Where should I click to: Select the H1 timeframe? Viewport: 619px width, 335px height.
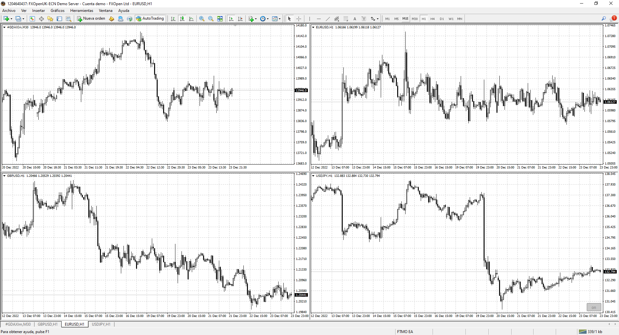point(424,19)
